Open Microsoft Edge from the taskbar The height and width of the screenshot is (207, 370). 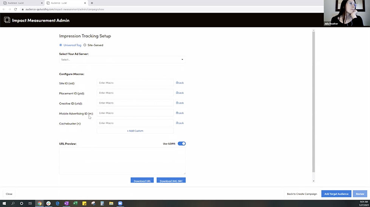click(x=57, y=204)
